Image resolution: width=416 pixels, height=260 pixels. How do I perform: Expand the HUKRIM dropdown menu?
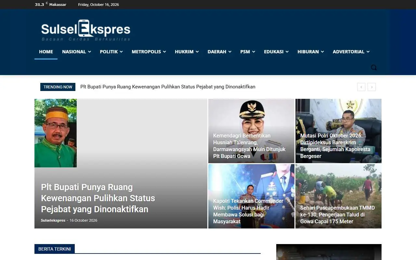pyautogui.click(x=187, y=52)
